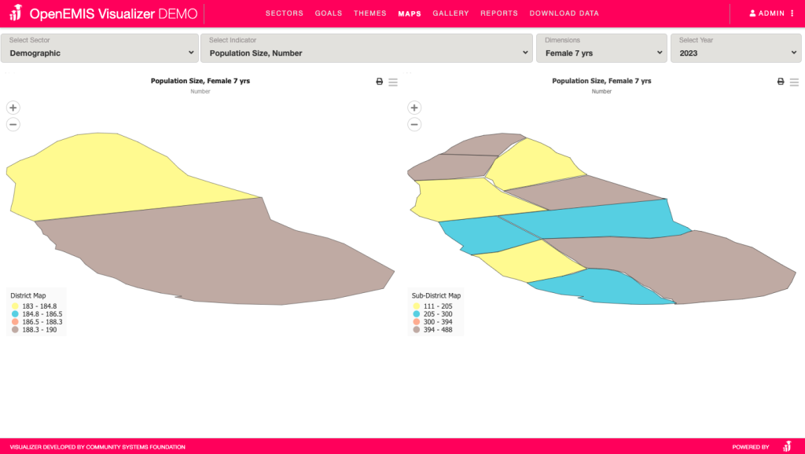
Task: Toggle the 183 - 184.8 legend swatch
Action: 15,306
